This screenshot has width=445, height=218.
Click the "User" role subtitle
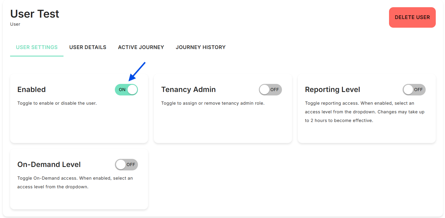pos(15,24)
